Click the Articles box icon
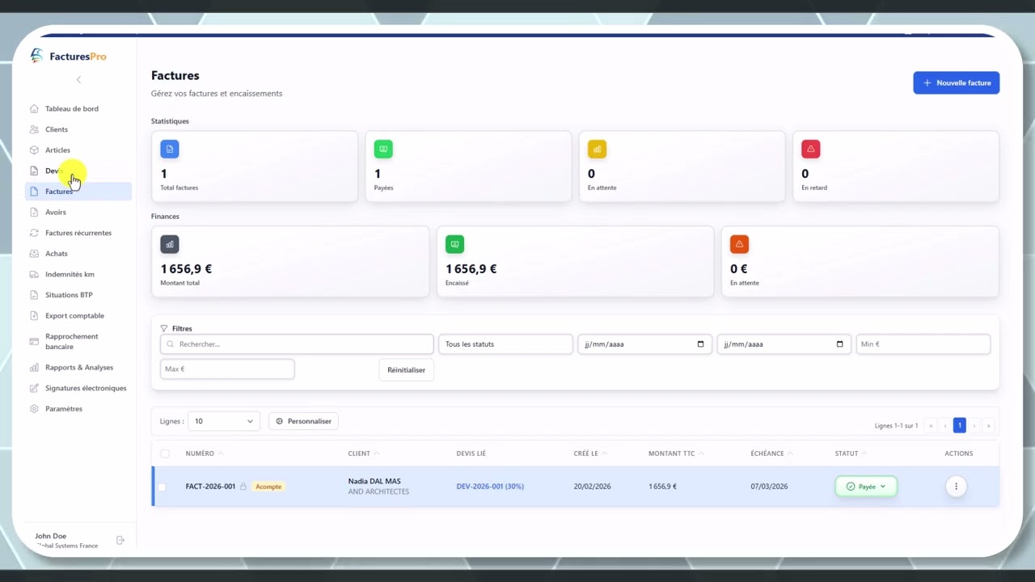Viewport: 1035px width, 582px height. point(34,150)
